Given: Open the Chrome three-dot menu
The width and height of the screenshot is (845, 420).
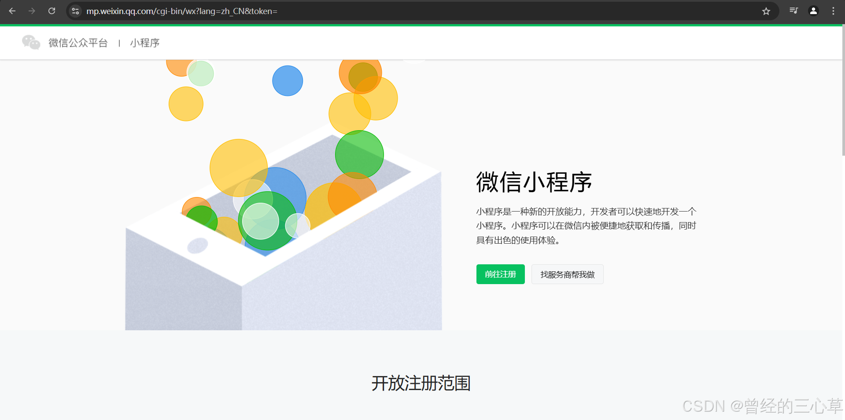Looking at the screenshot, I should pyautogui.click(x=833, y=11).
